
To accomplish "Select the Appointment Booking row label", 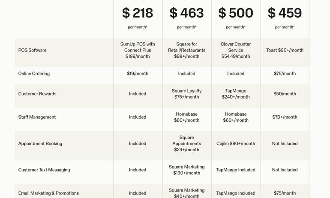I will click(x=40, y=144).
